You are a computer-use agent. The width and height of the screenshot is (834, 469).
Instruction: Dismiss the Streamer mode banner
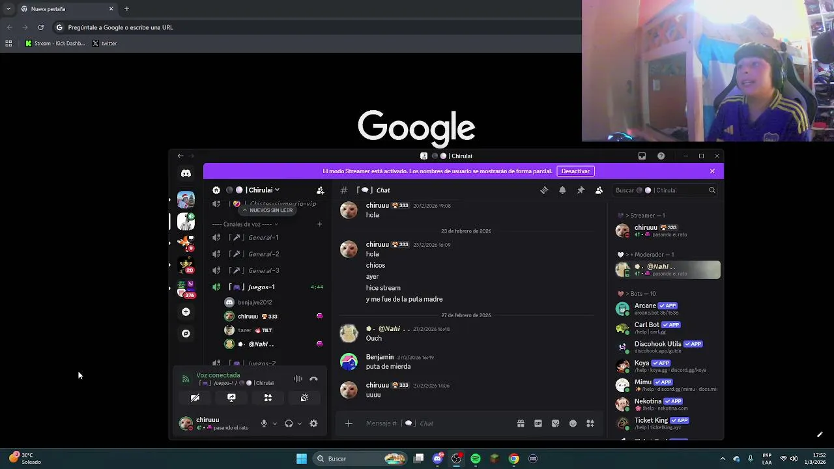pyautogui.click(x=712, y=171)
